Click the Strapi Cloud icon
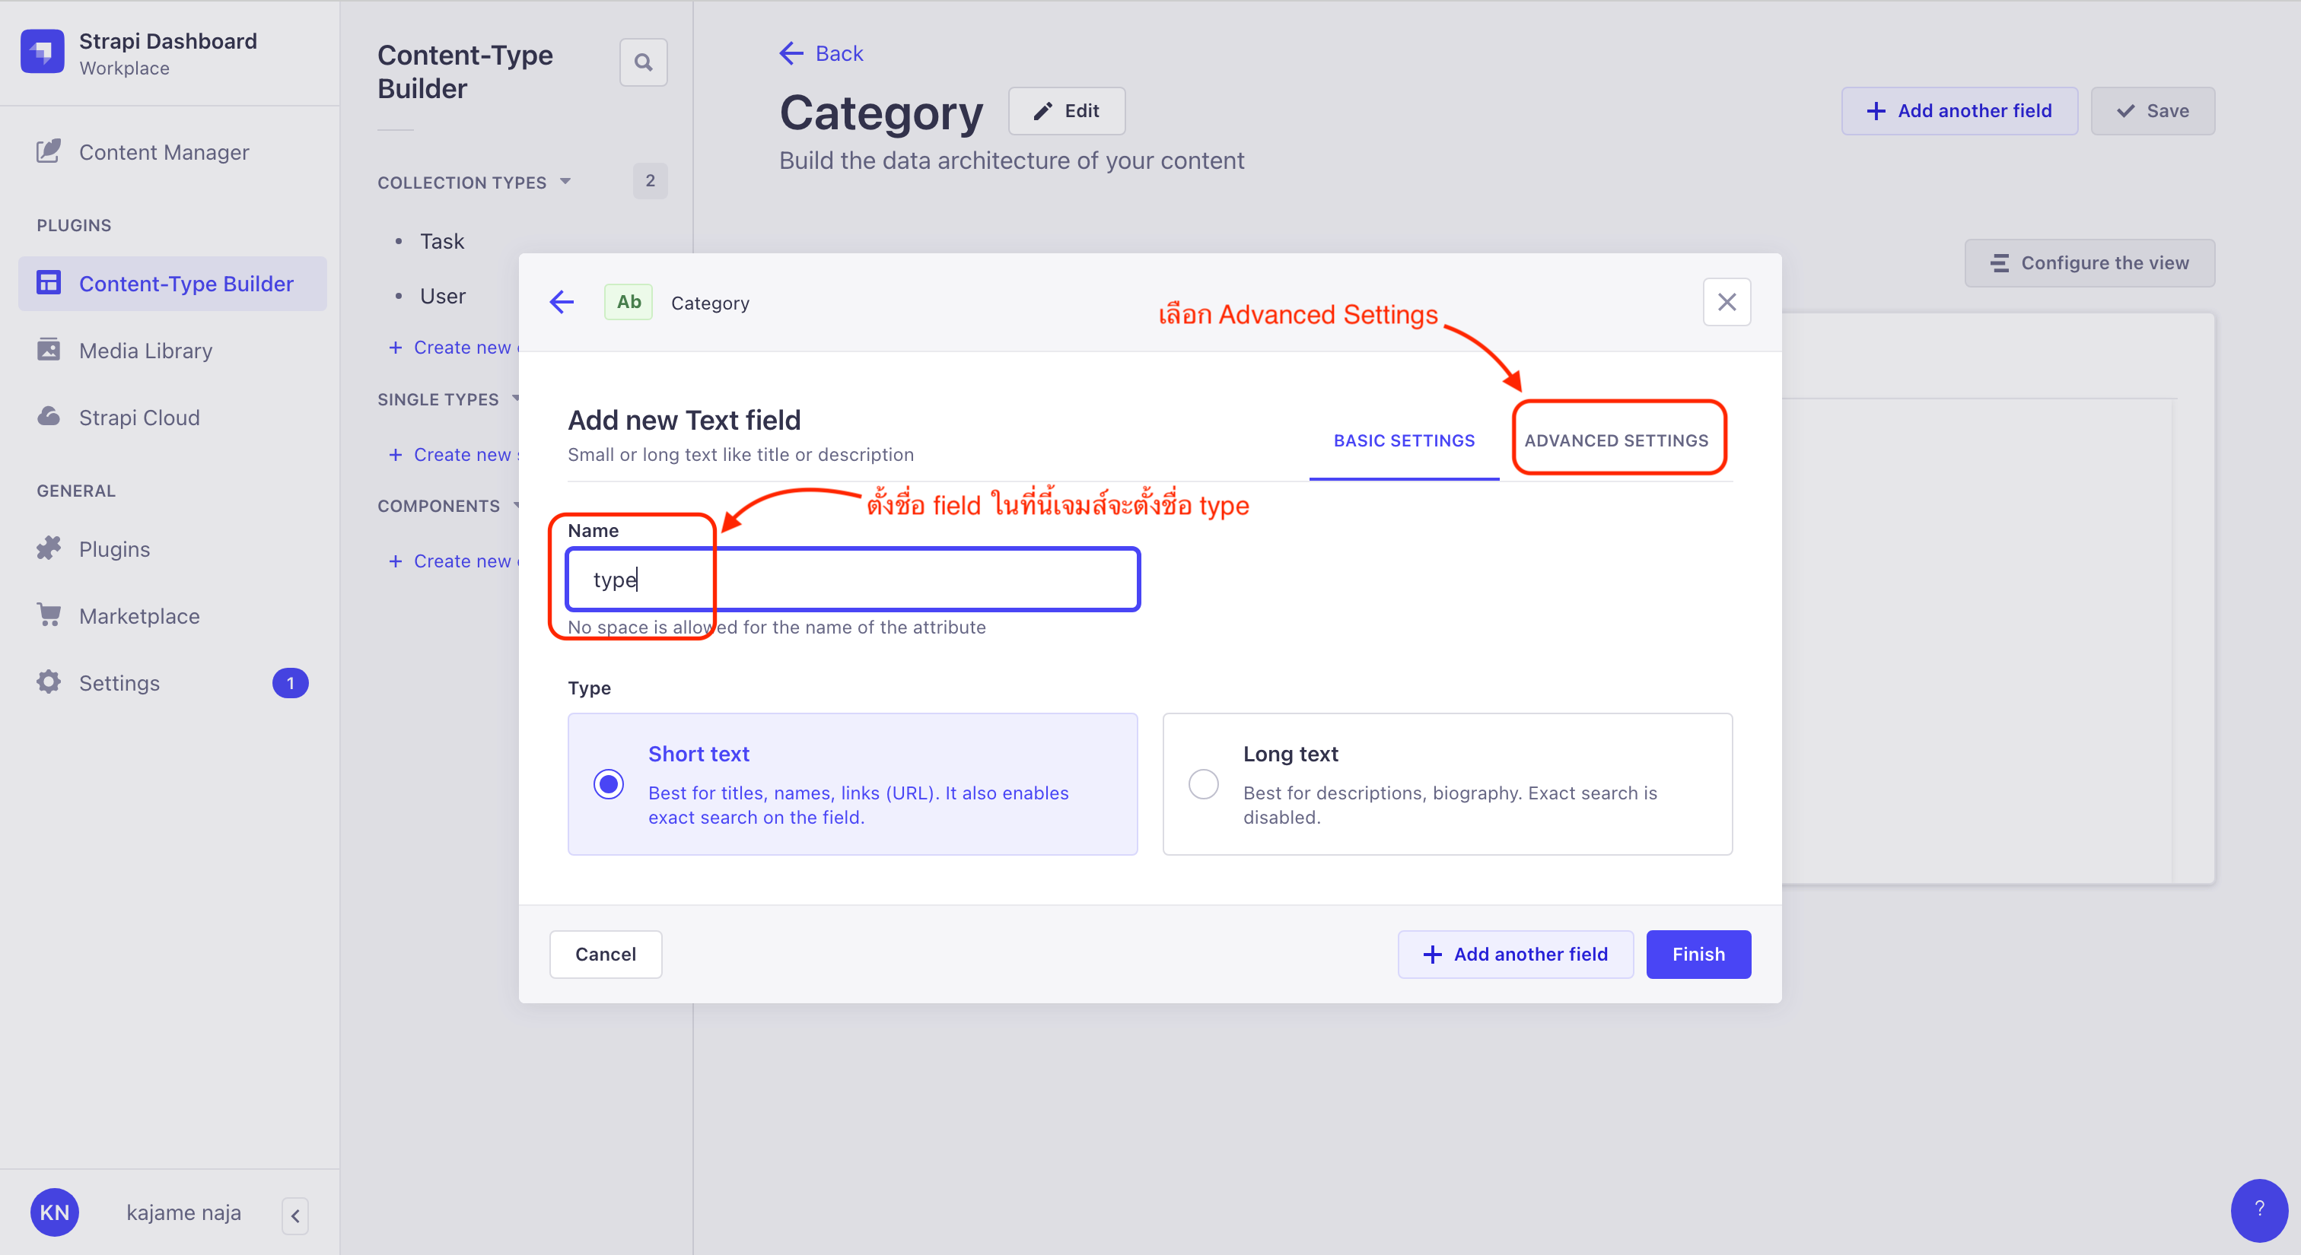The width and height of the screenshot is (2301, 1255). click(48, 418)
